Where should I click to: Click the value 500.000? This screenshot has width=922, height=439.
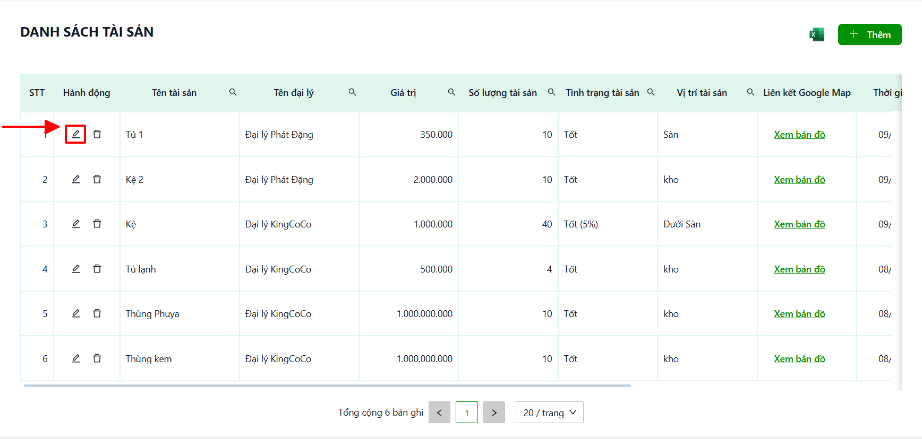coord(437,269)
